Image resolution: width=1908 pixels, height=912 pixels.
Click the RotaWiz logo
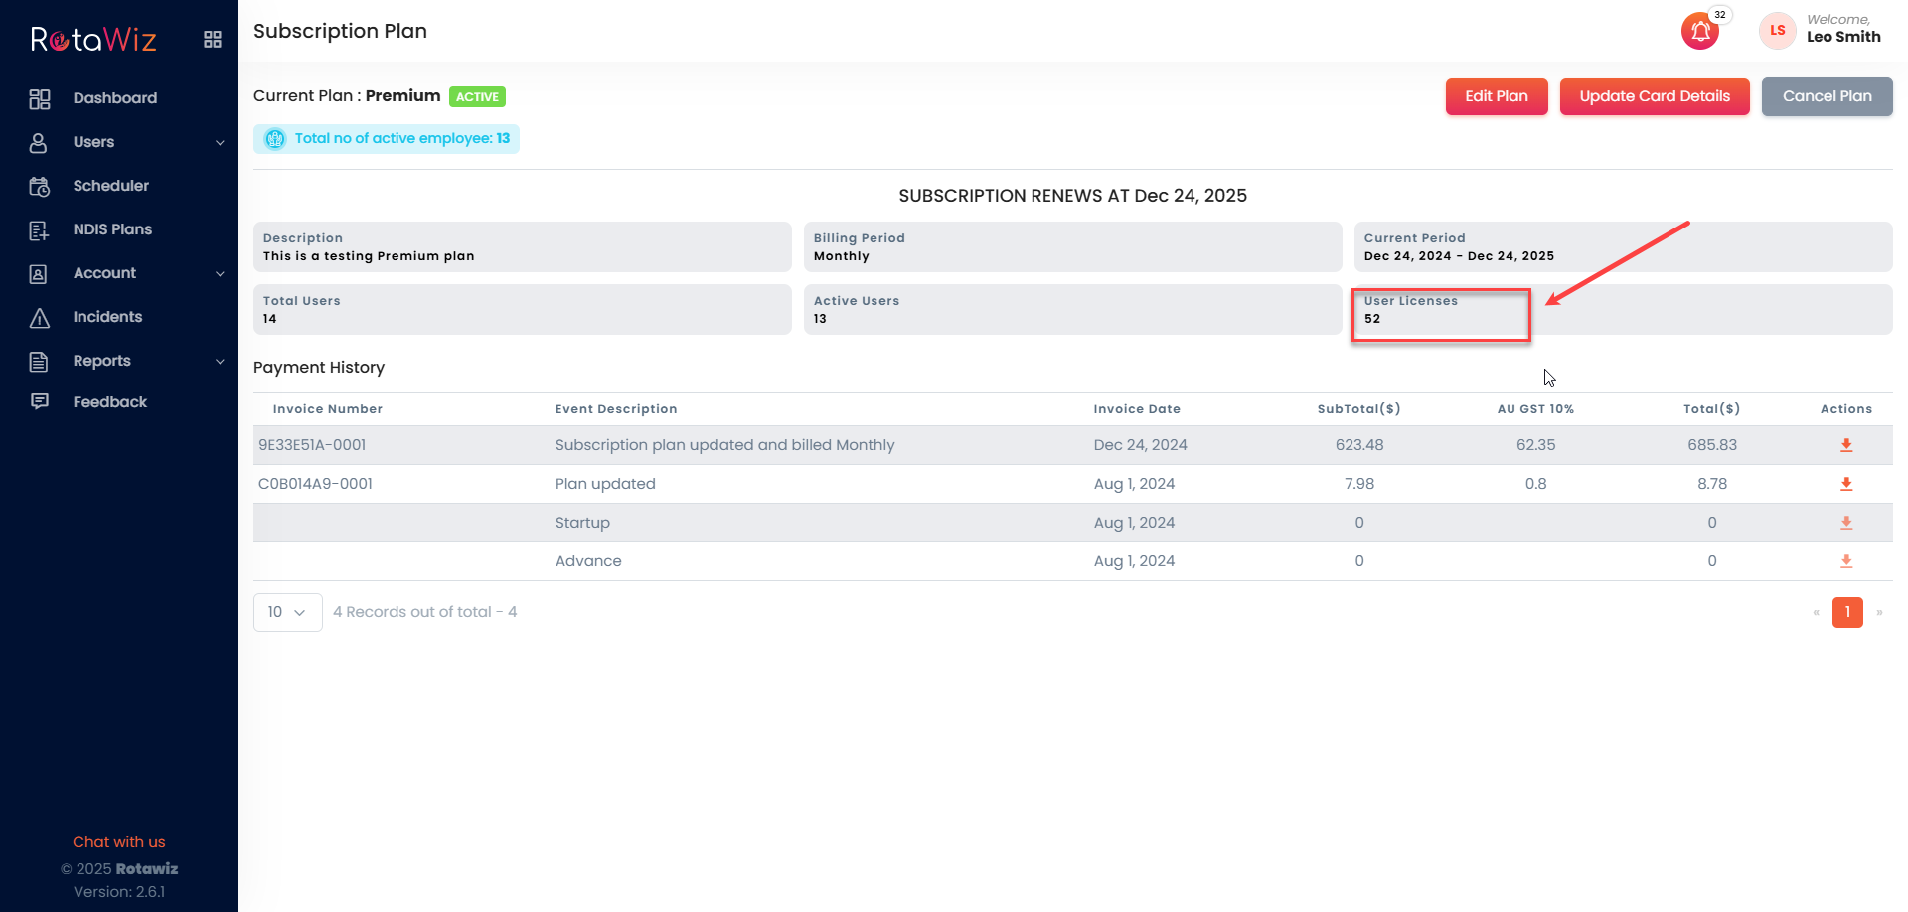pyautogui.click(x=93, y=40)
